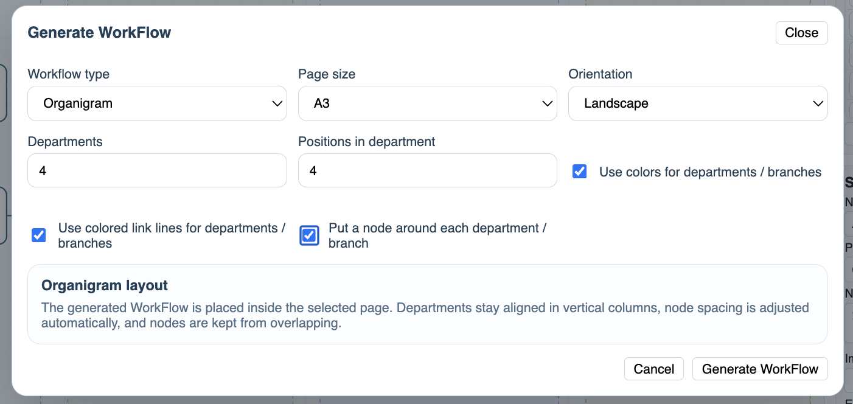Click the Orientation label
Screen dimensions: 853x404
tap(601, 74)
